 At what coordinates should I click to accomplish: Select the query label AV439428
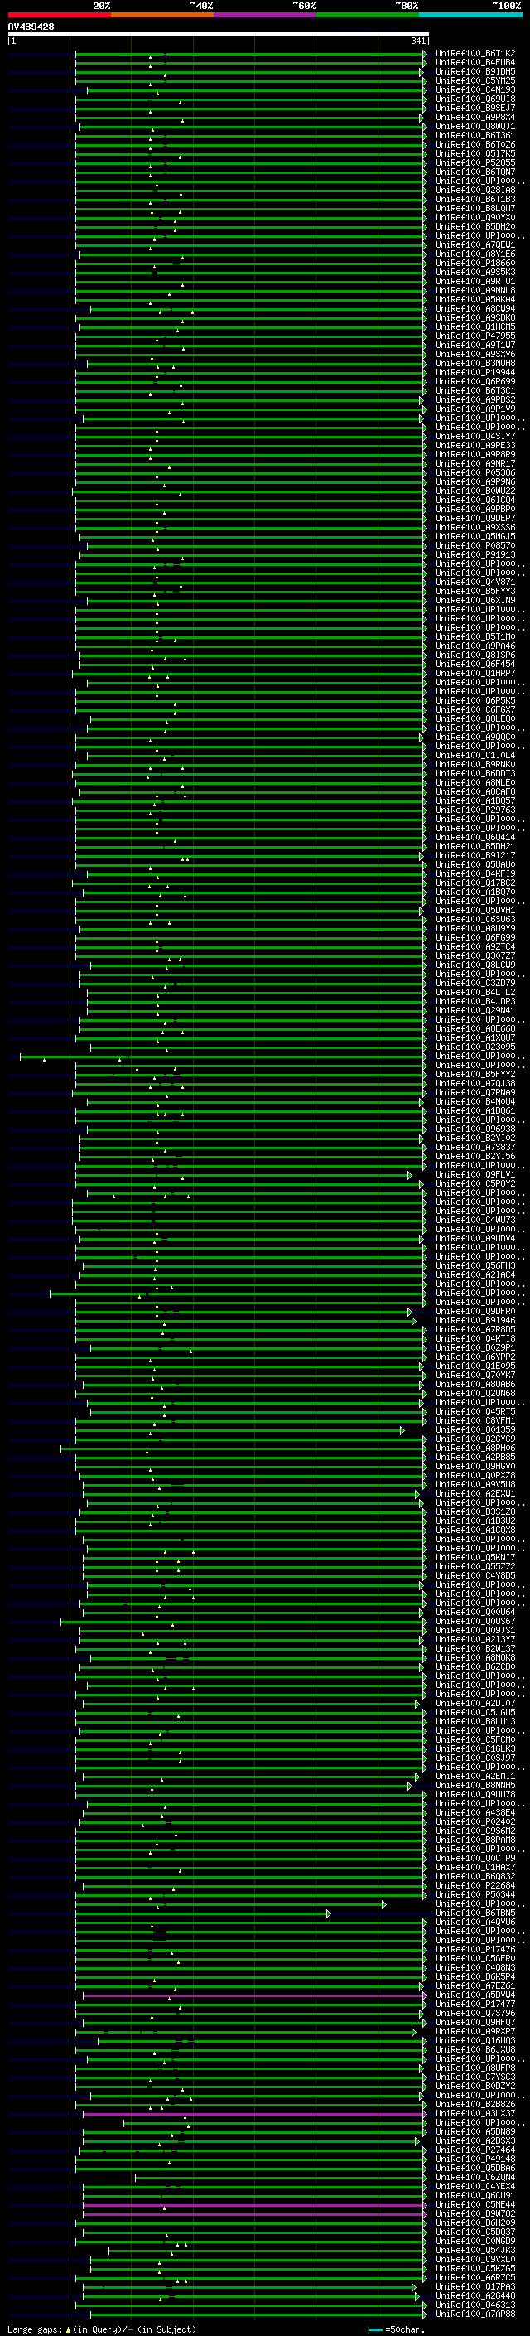tap(31, 27)
